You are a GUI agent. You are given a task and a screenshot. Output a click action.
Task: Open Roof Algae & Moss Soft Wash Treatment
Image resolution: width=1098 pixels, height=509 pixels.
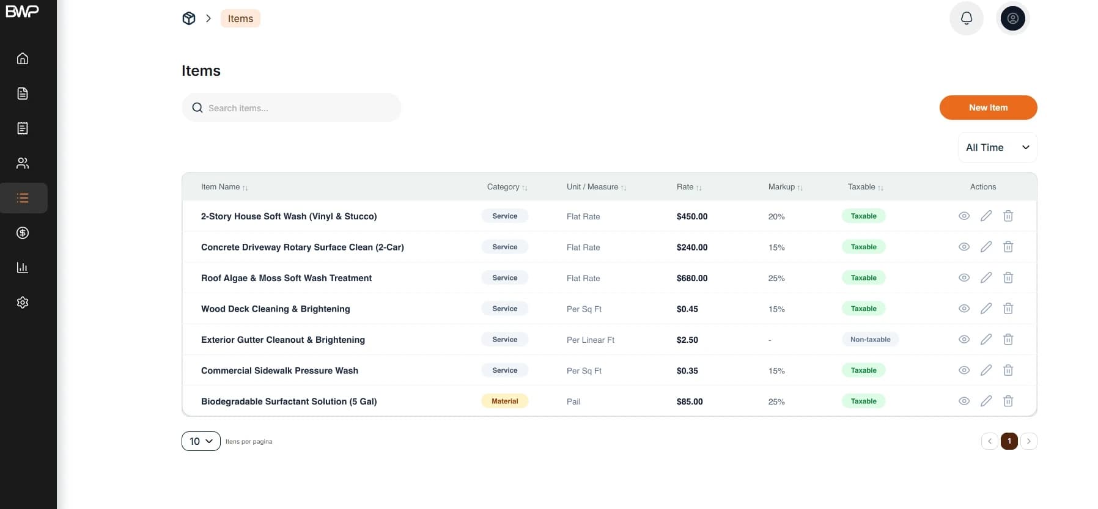(286, 278)
